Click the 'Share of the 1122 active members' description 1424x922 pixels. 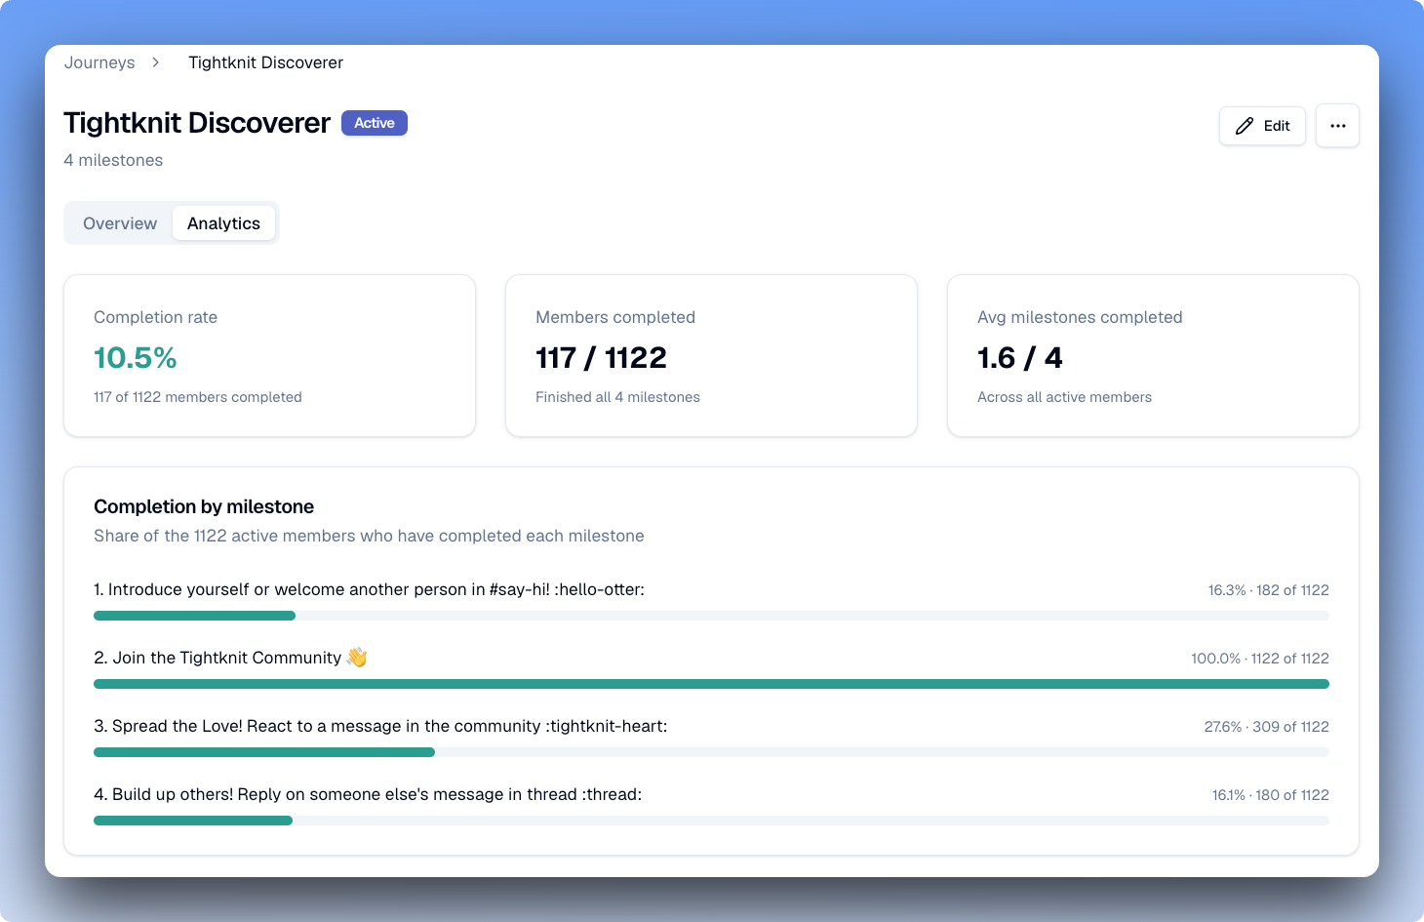tap(369, 536)
